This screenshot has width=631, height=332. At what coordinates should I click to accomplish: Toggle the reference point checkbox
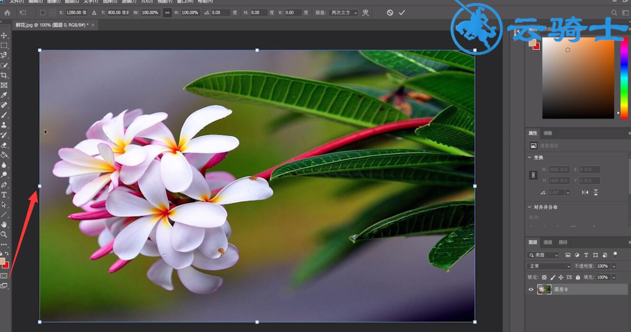click(42, 13)
